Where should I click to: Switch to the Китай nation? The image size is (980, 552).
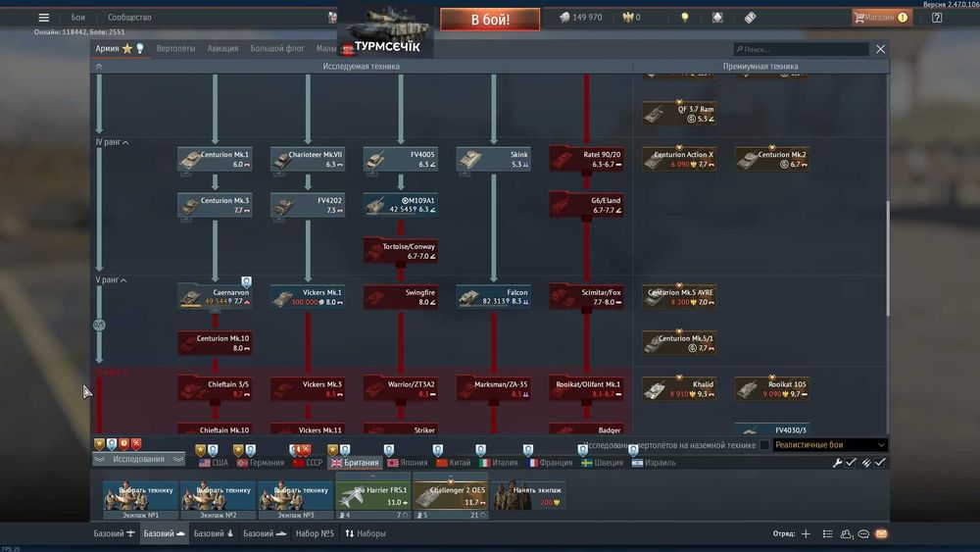coord(453,463)
